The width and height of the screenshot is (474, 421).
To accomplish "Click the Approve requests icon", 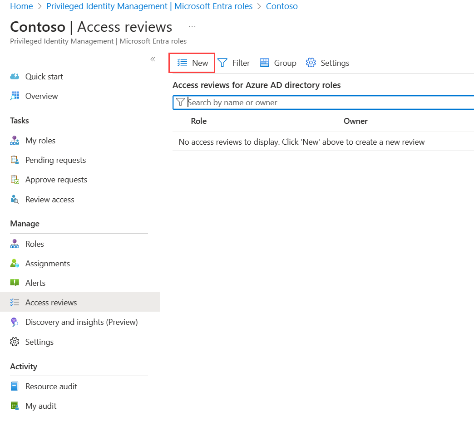I will point(15,179).
